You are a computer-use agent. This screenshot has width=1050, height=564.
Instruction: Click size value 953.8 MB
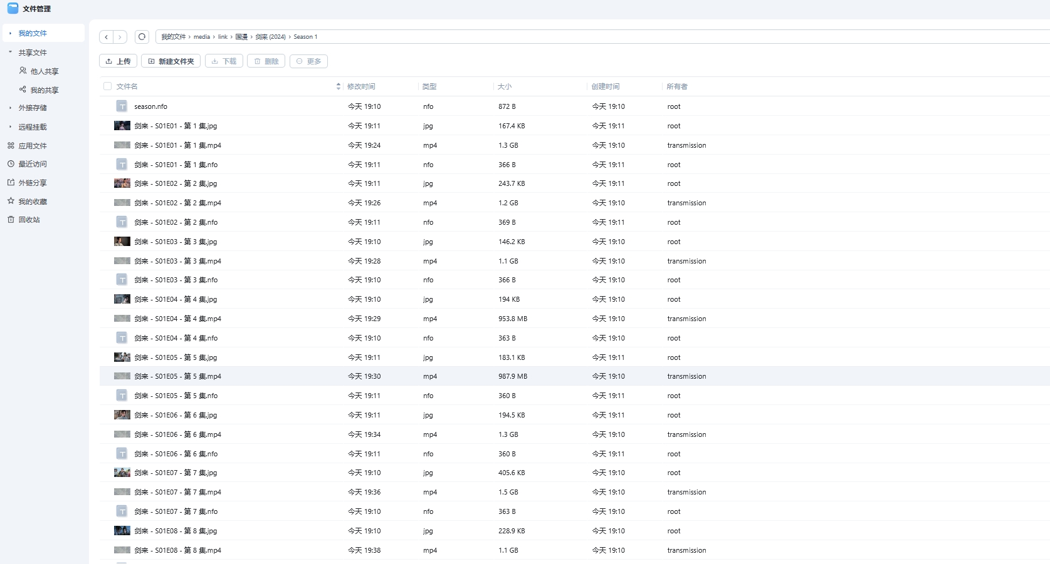tap(513, 319)
